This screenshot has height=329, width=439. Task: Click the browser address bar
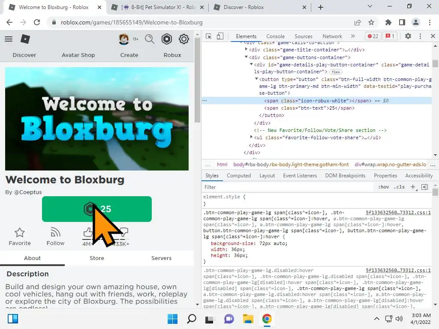[199, 22]
